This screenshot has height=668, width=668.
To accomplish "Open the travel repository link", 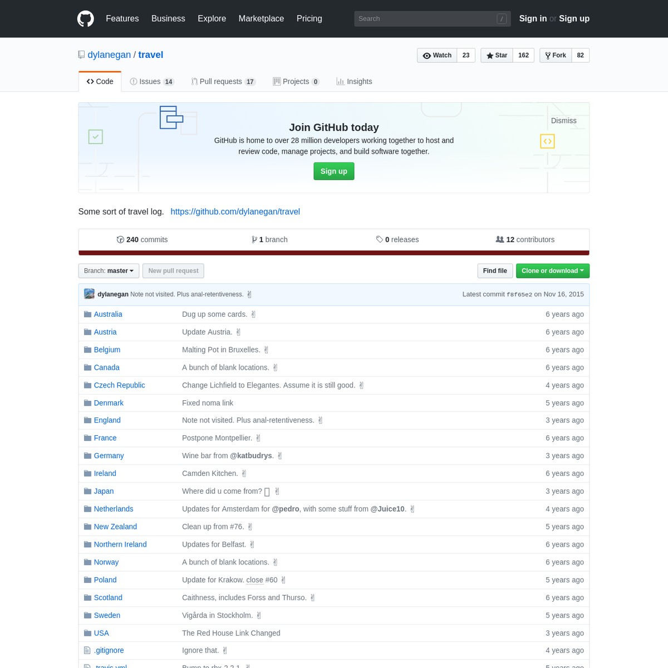I will tap(150, 55).
